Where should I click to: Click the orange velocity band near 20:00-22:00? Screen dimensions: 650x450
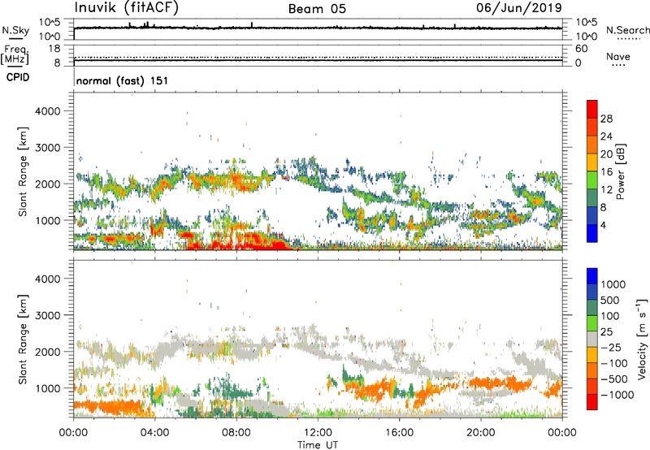coord(500,383)
